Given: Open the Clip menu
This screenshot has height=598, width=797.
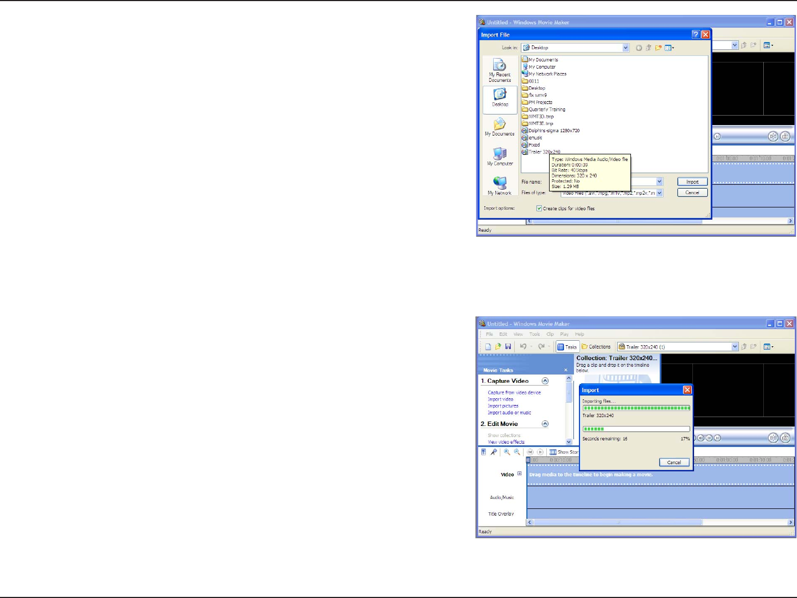Looking at the screenshot, I should coord(550,334).
